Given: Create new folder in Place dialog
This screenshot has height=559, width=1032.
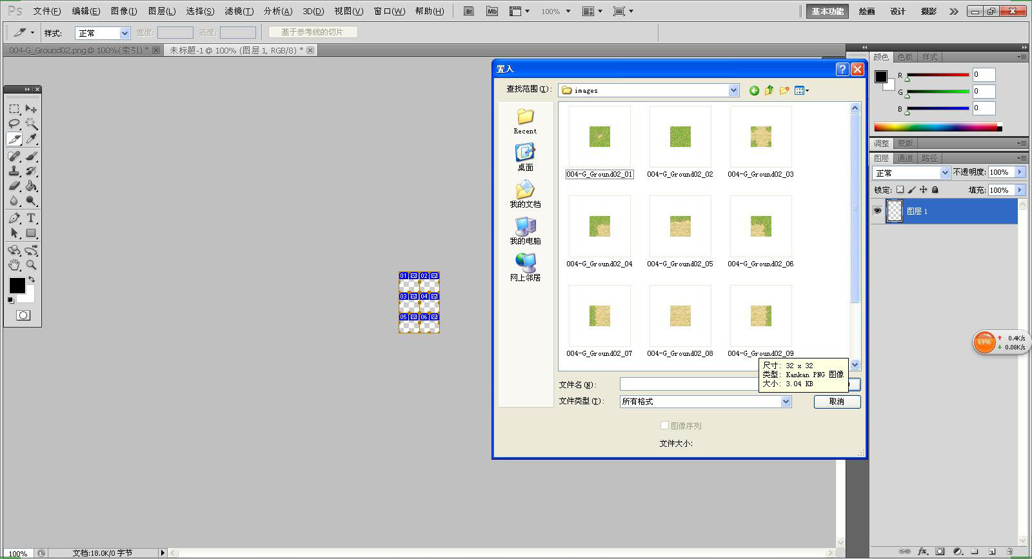Looking at the screenshot, I should pos(784,90).
